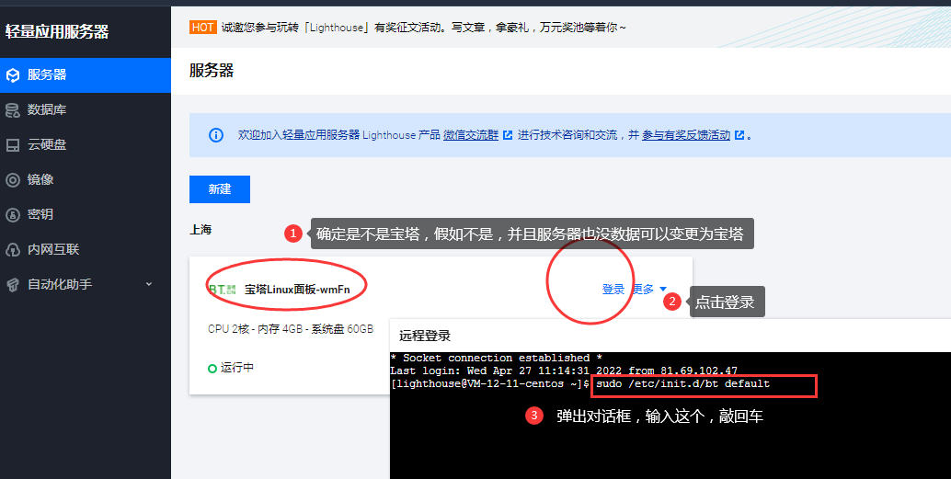Click the blue info icon in banner
This screenshot has width=951, height=479.
pos(216,135)
